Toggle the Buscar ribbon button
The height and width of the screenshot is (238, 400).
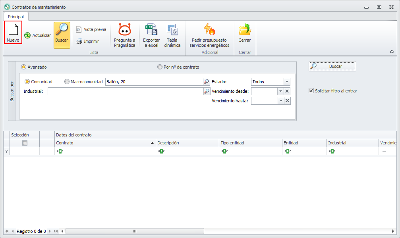(62, 35)
